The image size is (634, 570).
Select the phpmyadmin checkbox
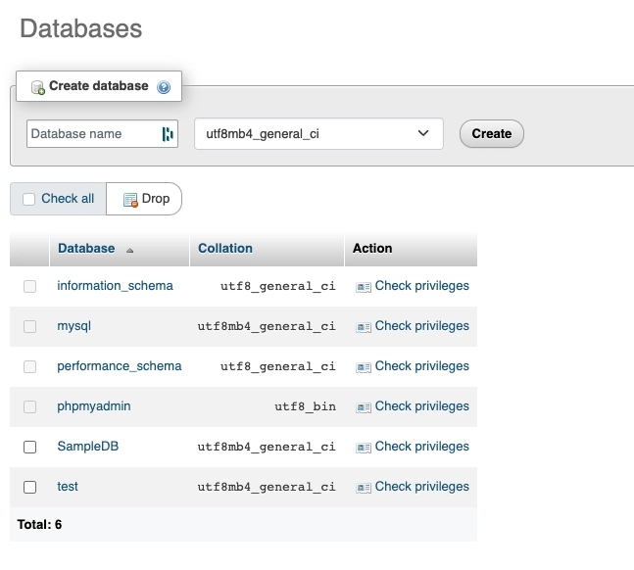pyautogui.click(x=30, y=406)
